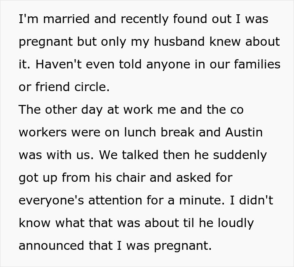The height and width of the screenshot is (267, 294).
Task: Click the phrase "friend circle"
Action: point(71,87)
